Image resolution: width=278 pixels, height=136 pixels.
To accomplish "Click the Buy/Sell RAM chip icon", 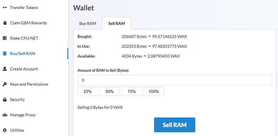I will click(5, 54).
